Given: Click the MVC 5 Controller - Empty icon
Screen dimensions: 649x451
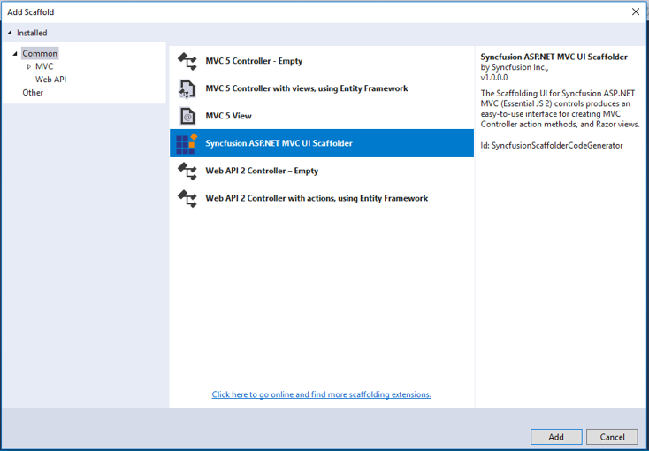Looking at the screenshot, I should (x=187, y=61).
